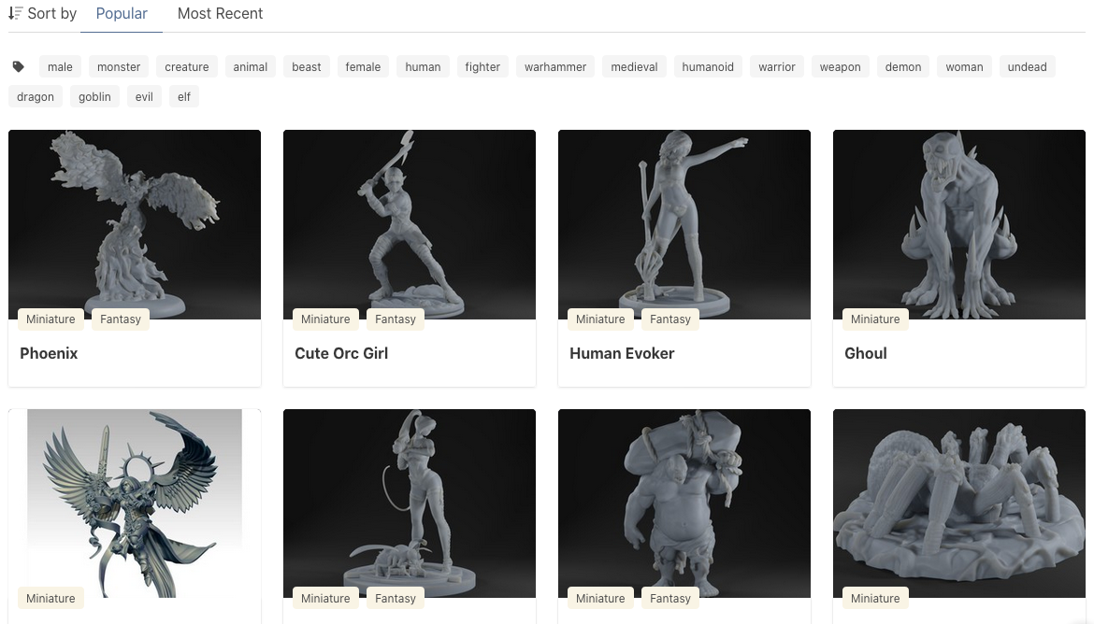Click Miniature badge on Cute Orc Girl
The width and height of the screenshot is (1094, 624).
pyautogui.click(x=325, y=319)
